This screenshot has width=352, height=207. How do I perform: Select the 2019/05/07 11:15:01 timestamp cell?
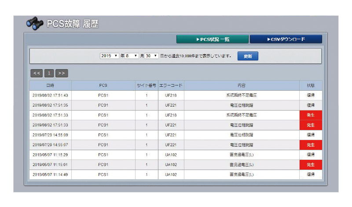point(50,165)
